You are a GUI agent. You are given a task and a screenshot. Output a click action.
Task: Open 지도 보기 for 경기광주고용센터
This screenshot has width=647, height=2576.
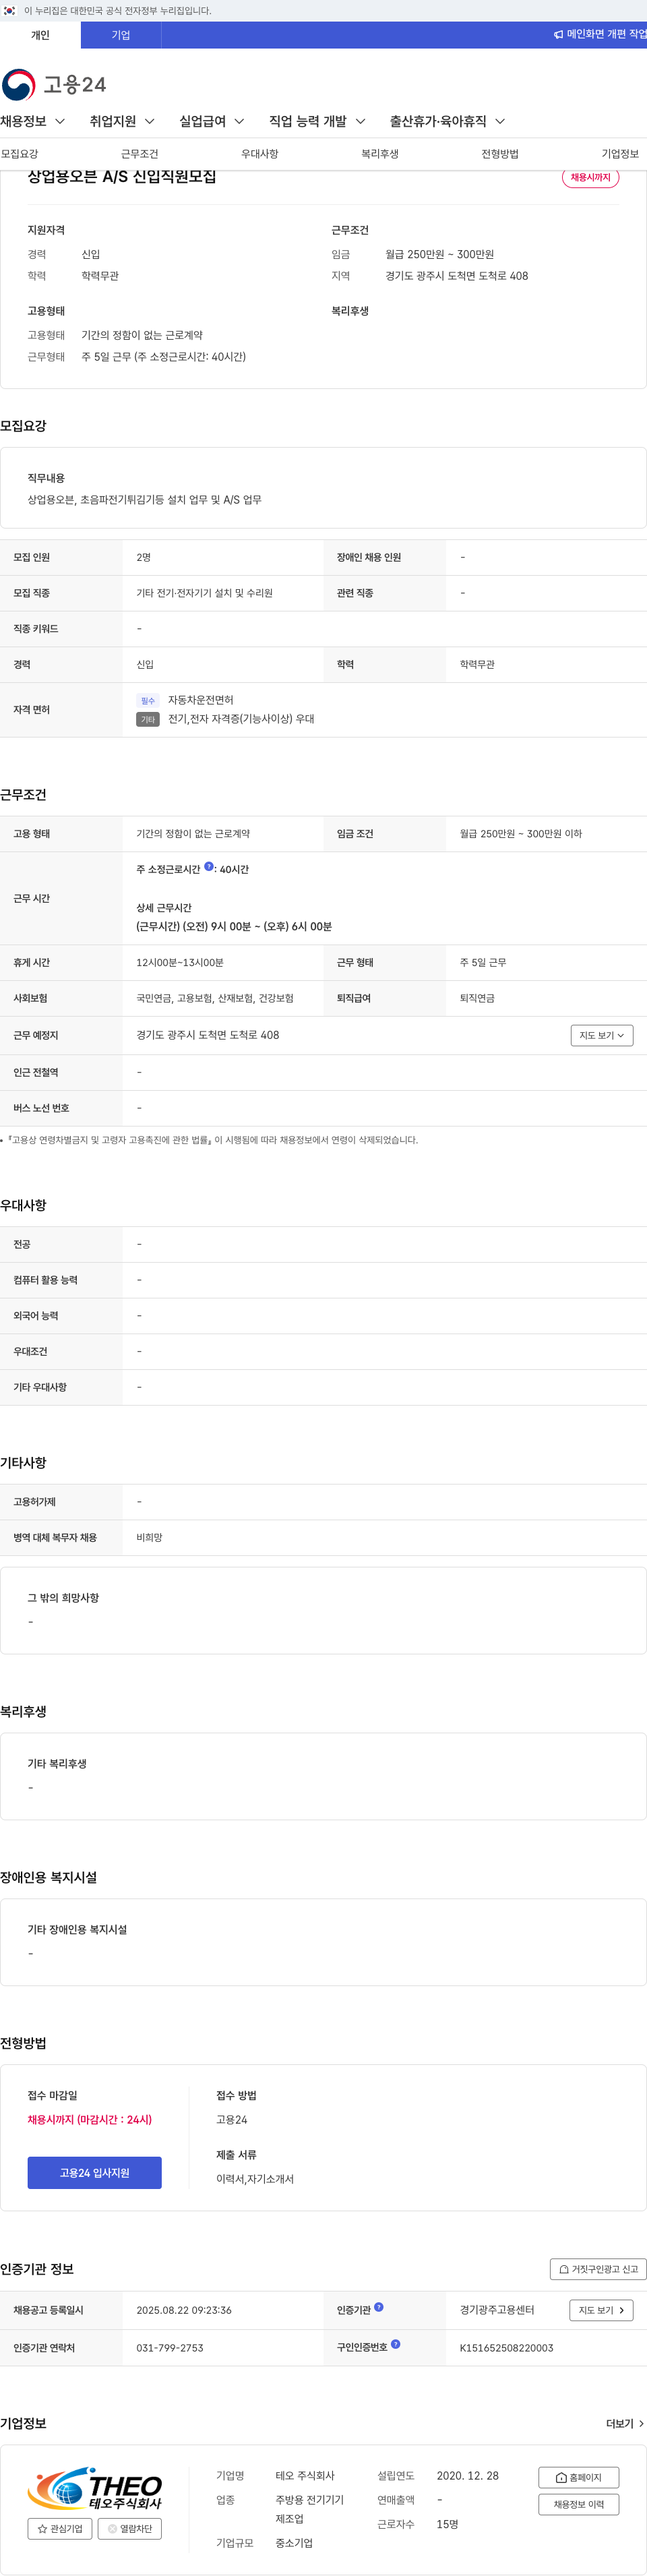click(x=601, y=2310)
